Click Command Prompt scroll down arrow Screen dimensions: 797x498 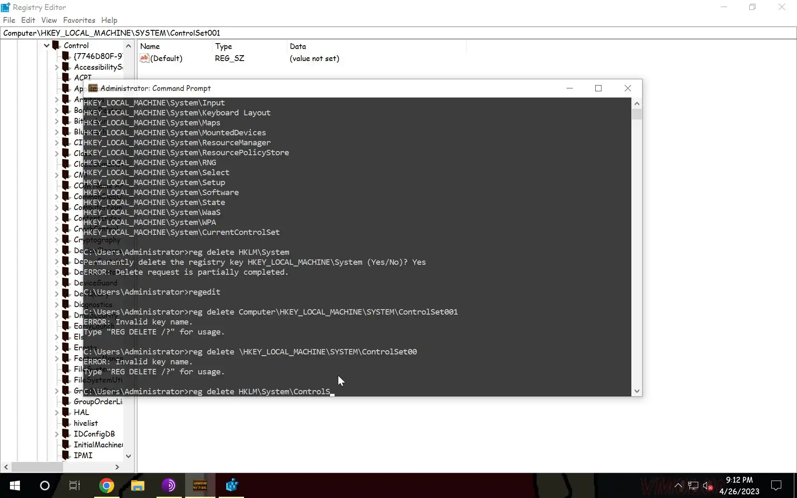click(637, 391)
